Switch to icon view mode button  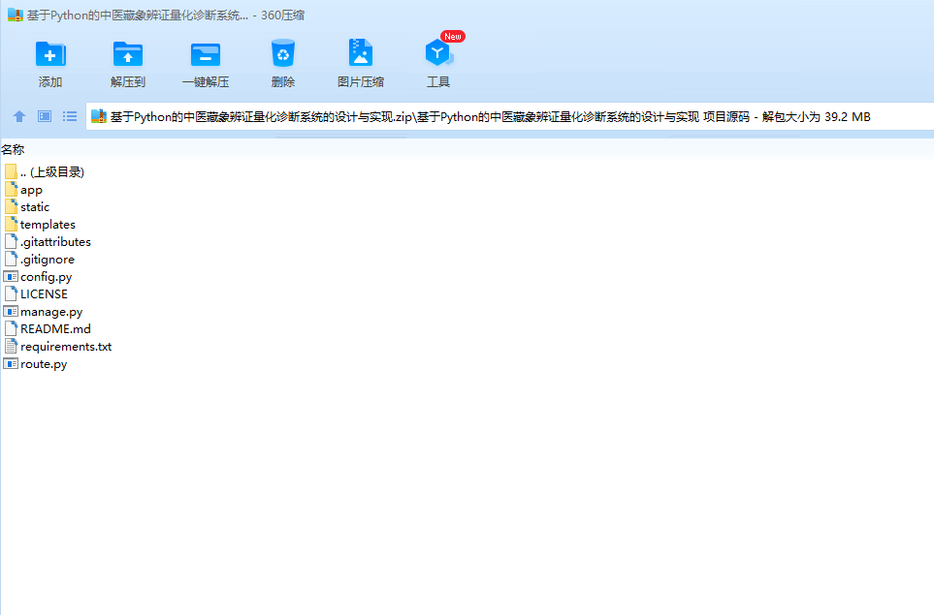pyautogui.click(x=45, y=116)
